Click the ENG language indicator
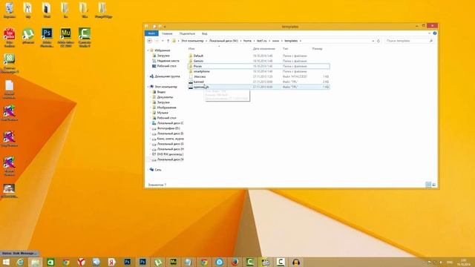Image resolution: width=475 pixels, height=267 pixels. tap(450, 262)
